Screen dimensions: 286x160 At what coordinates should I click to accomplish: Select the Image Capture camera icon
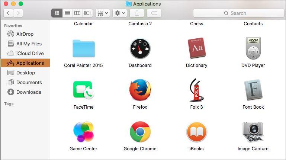pos(253,132)
